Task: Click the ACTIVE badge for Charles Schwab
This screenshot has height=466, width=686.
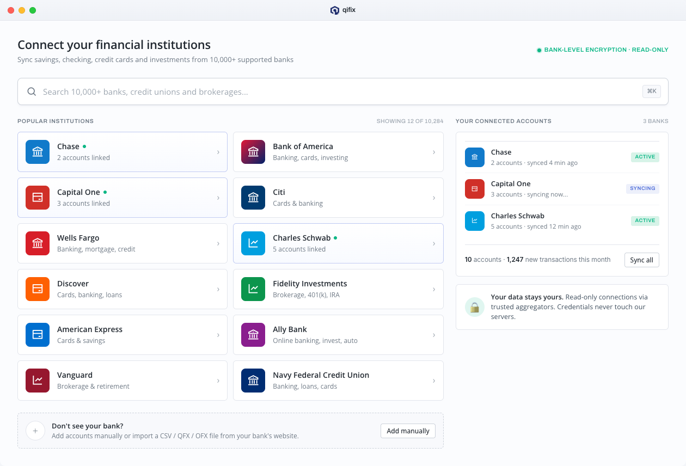Action: (645, 220)
